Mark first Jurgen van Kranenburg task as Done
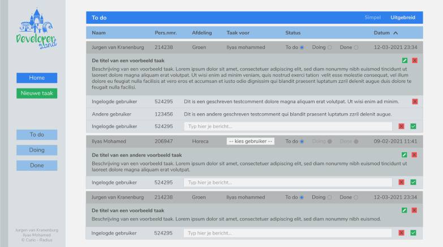The image size is (443, 247). tap(356, 47)
